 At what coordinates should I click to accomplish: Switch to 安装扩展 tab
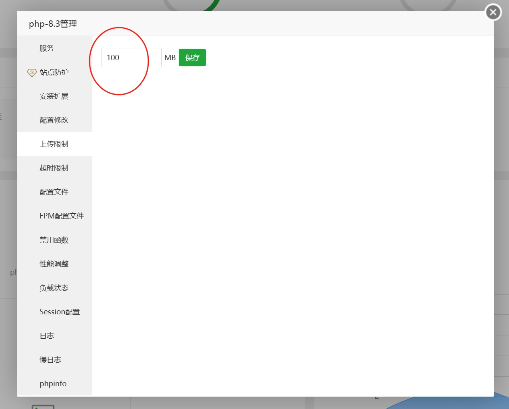[54, 96]
